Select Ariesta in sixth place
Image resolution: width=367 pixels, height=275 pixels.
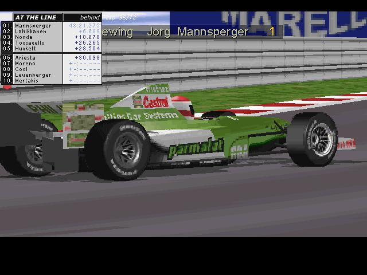point(27,58)
